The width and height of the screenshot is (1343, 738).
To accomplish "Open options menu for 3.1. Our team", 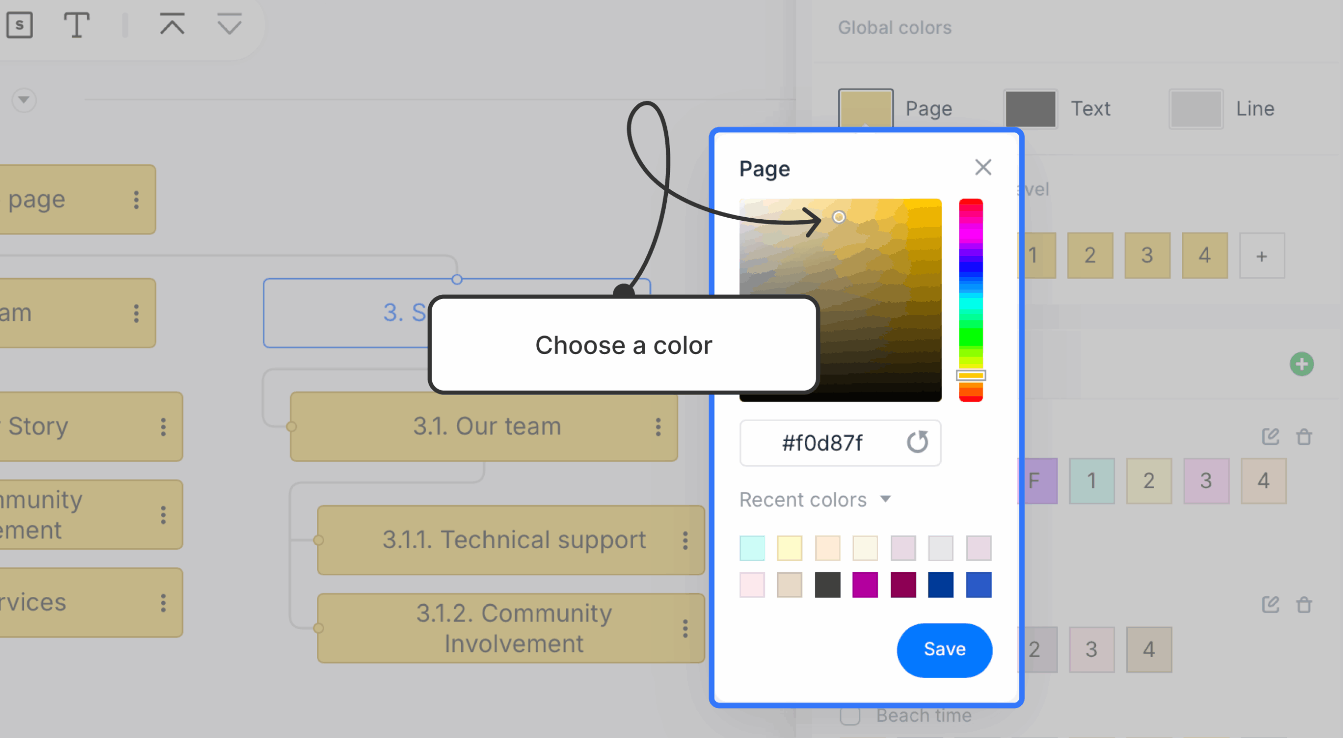I will coord(658,427).
